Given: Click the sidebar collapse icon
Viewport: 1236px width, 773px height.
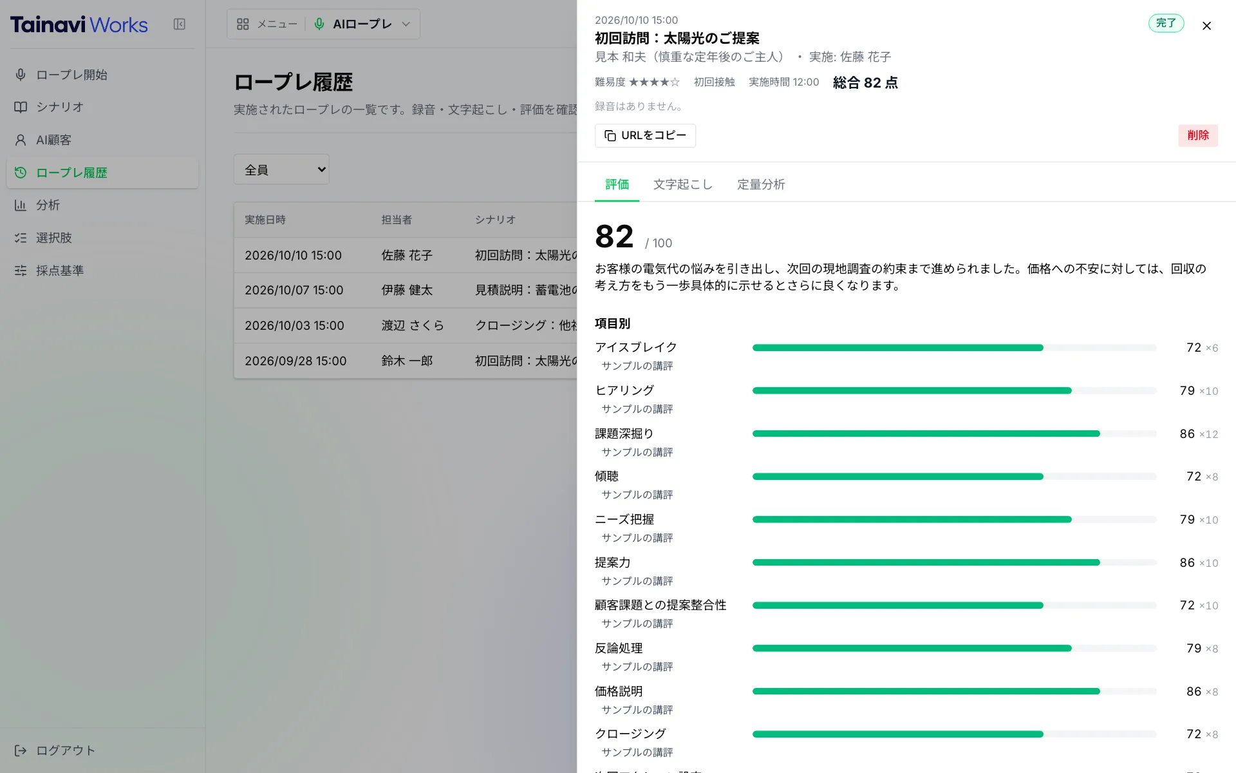Looking at the screenshot, I should 180,24.
